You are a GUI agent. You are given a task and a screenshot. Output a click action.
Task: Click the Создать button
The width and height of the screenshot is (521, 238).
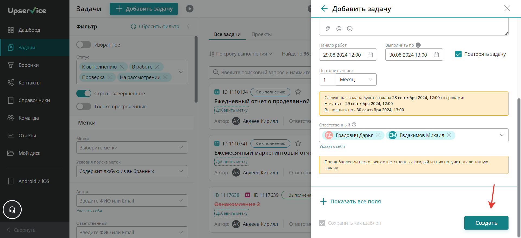[486, 223]
